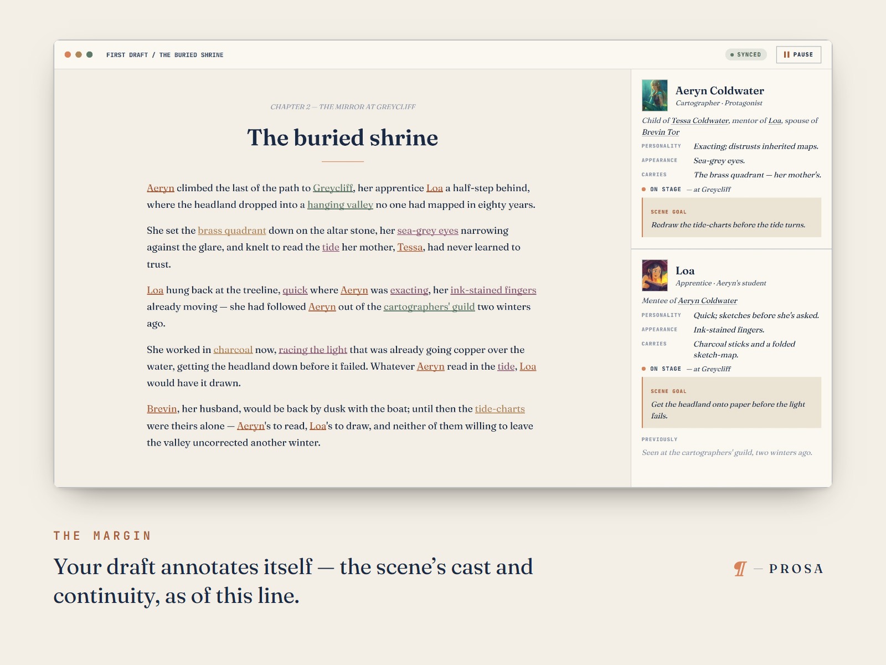Select the brass quadrant annotated term
Screen dimensions: 886x665
point(232,231)
